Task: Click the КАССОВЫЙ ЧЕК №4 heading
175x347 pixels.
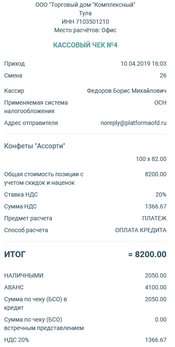Action: click(x=85, y=45)
